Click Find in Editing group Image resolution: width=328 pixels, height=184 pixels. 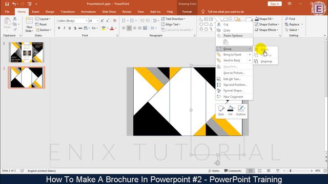290,19
